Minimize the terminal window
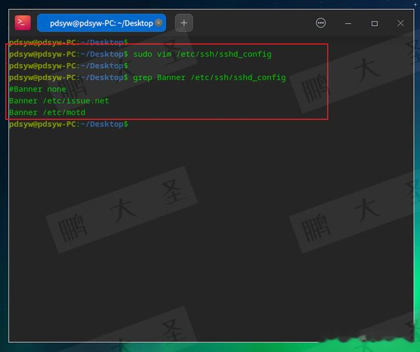Screen dimensions: 420x352 (348, 24)
